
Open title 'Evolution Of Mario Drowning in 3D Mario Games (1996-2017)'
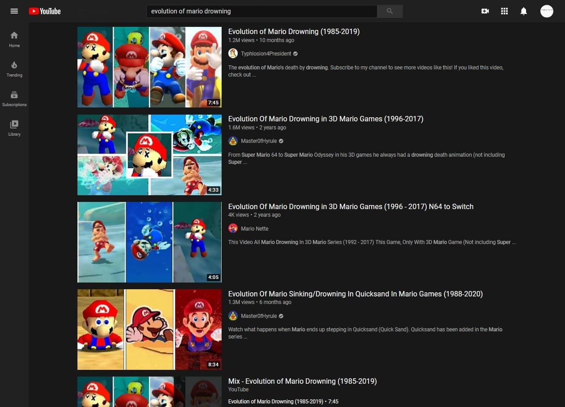tap(325, 119)
